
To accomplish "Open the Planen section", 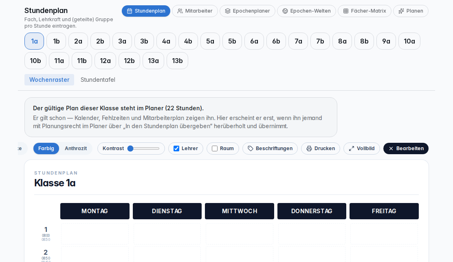I will pos(411,11).
